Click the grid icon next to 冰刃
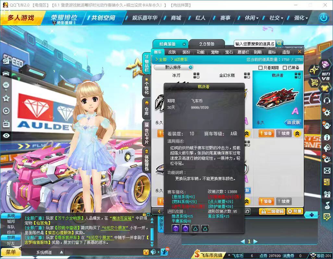Screen dimensions: 333x259 coord(196,75)
